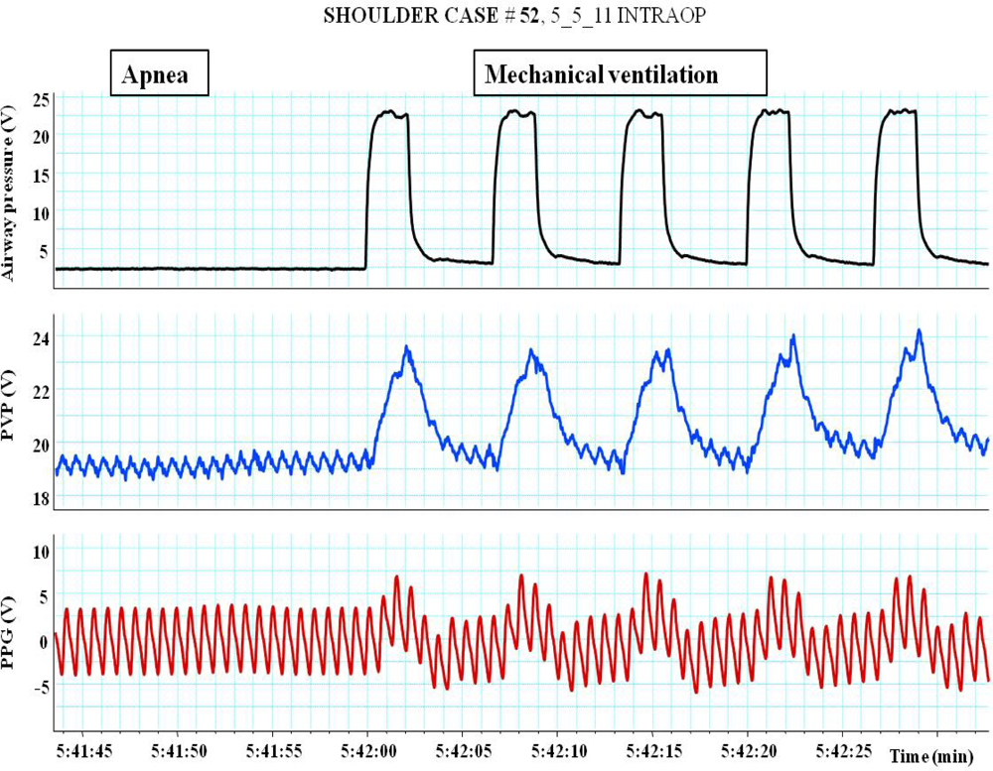Click the last airway pressure peak
Viewport: 993px width, 771px height.
[x=902, y=112]
